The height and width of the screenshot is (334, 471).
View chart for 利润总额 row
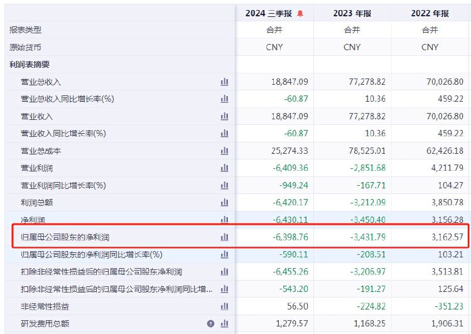224,203
